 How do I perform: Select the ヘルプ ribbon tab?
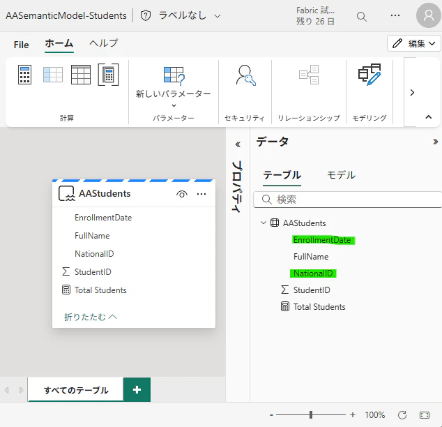[x=103, y=43]
